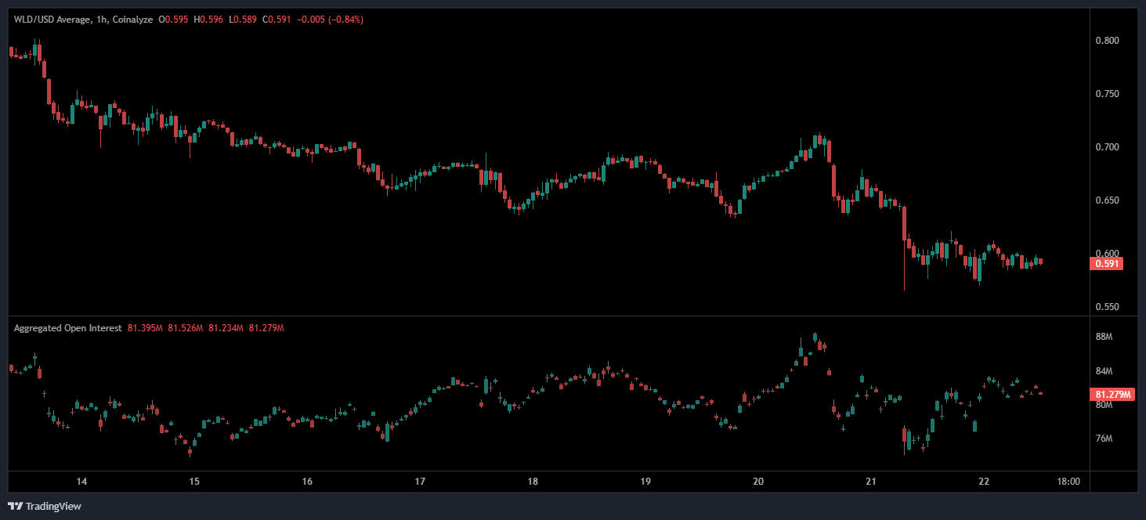Click the 0.700 price axis label
Screen dimensions: 1146x520
(x=1106, y=147)
